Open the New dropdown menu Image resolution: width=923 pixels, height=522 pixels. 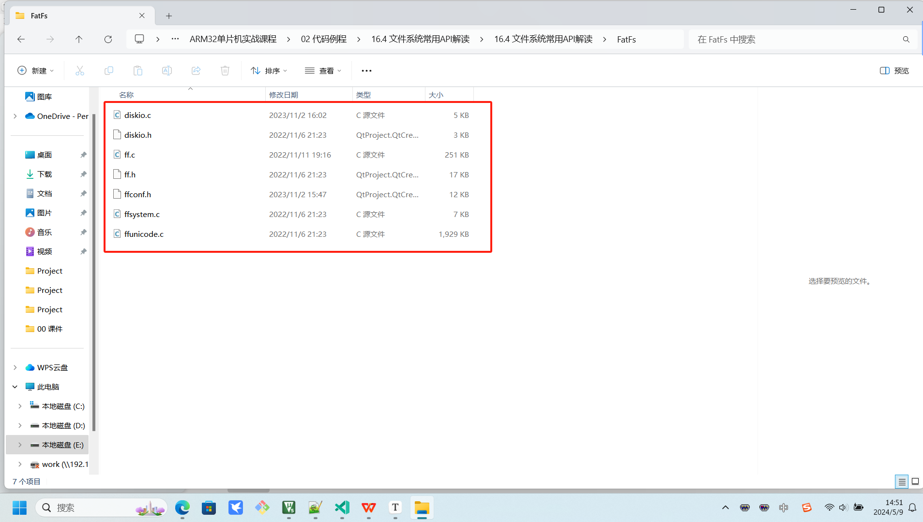point(35,71)
